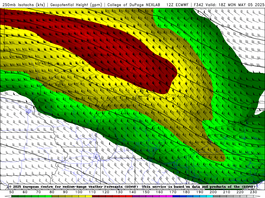Click the 80 knot legend label
265x198 pixels.
52,192
